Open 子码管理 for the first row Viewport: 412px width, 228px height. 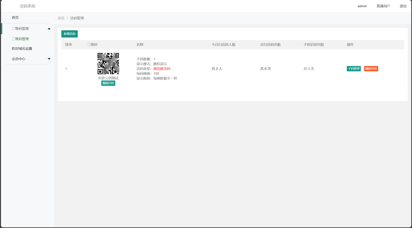point(354,69)
